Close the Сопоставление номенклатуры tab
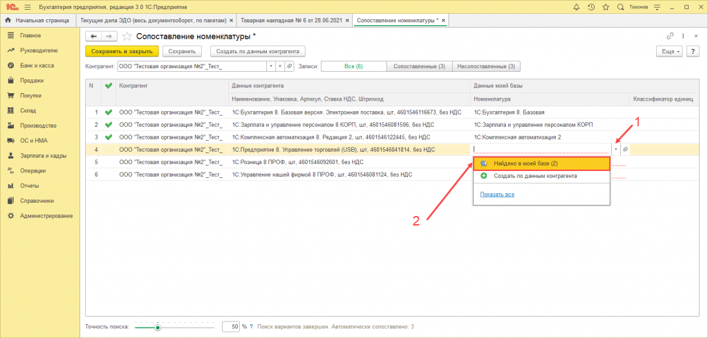This screenshot has height=338, width=708. pyautogui.click(x=443, y=21)
